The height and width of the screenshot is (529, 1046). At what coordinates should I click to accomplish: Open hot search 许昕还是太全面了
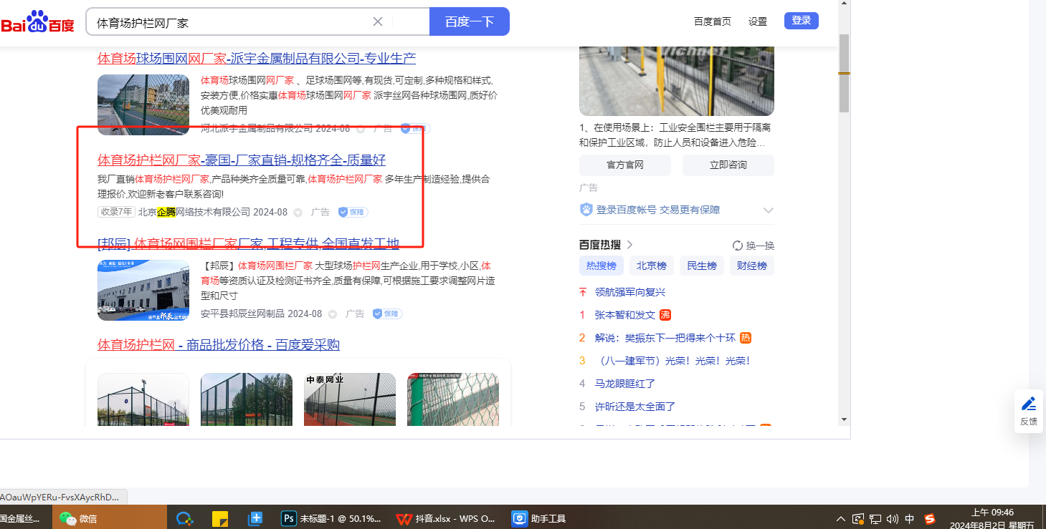pos(635,407)
